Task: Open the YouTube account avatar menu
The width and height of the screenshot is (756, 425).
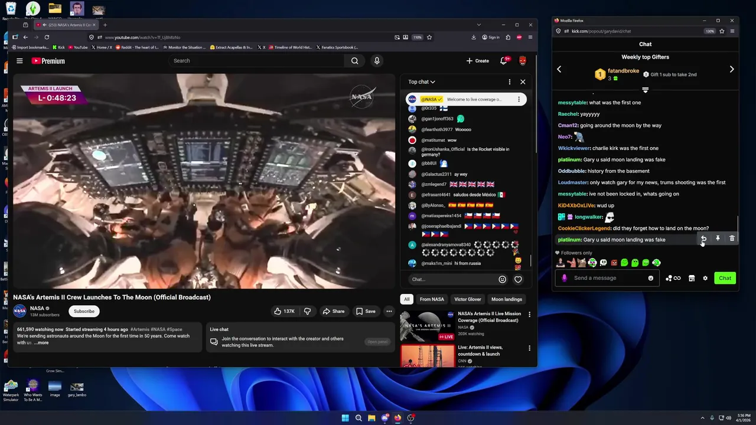Action: coord(523,61)
